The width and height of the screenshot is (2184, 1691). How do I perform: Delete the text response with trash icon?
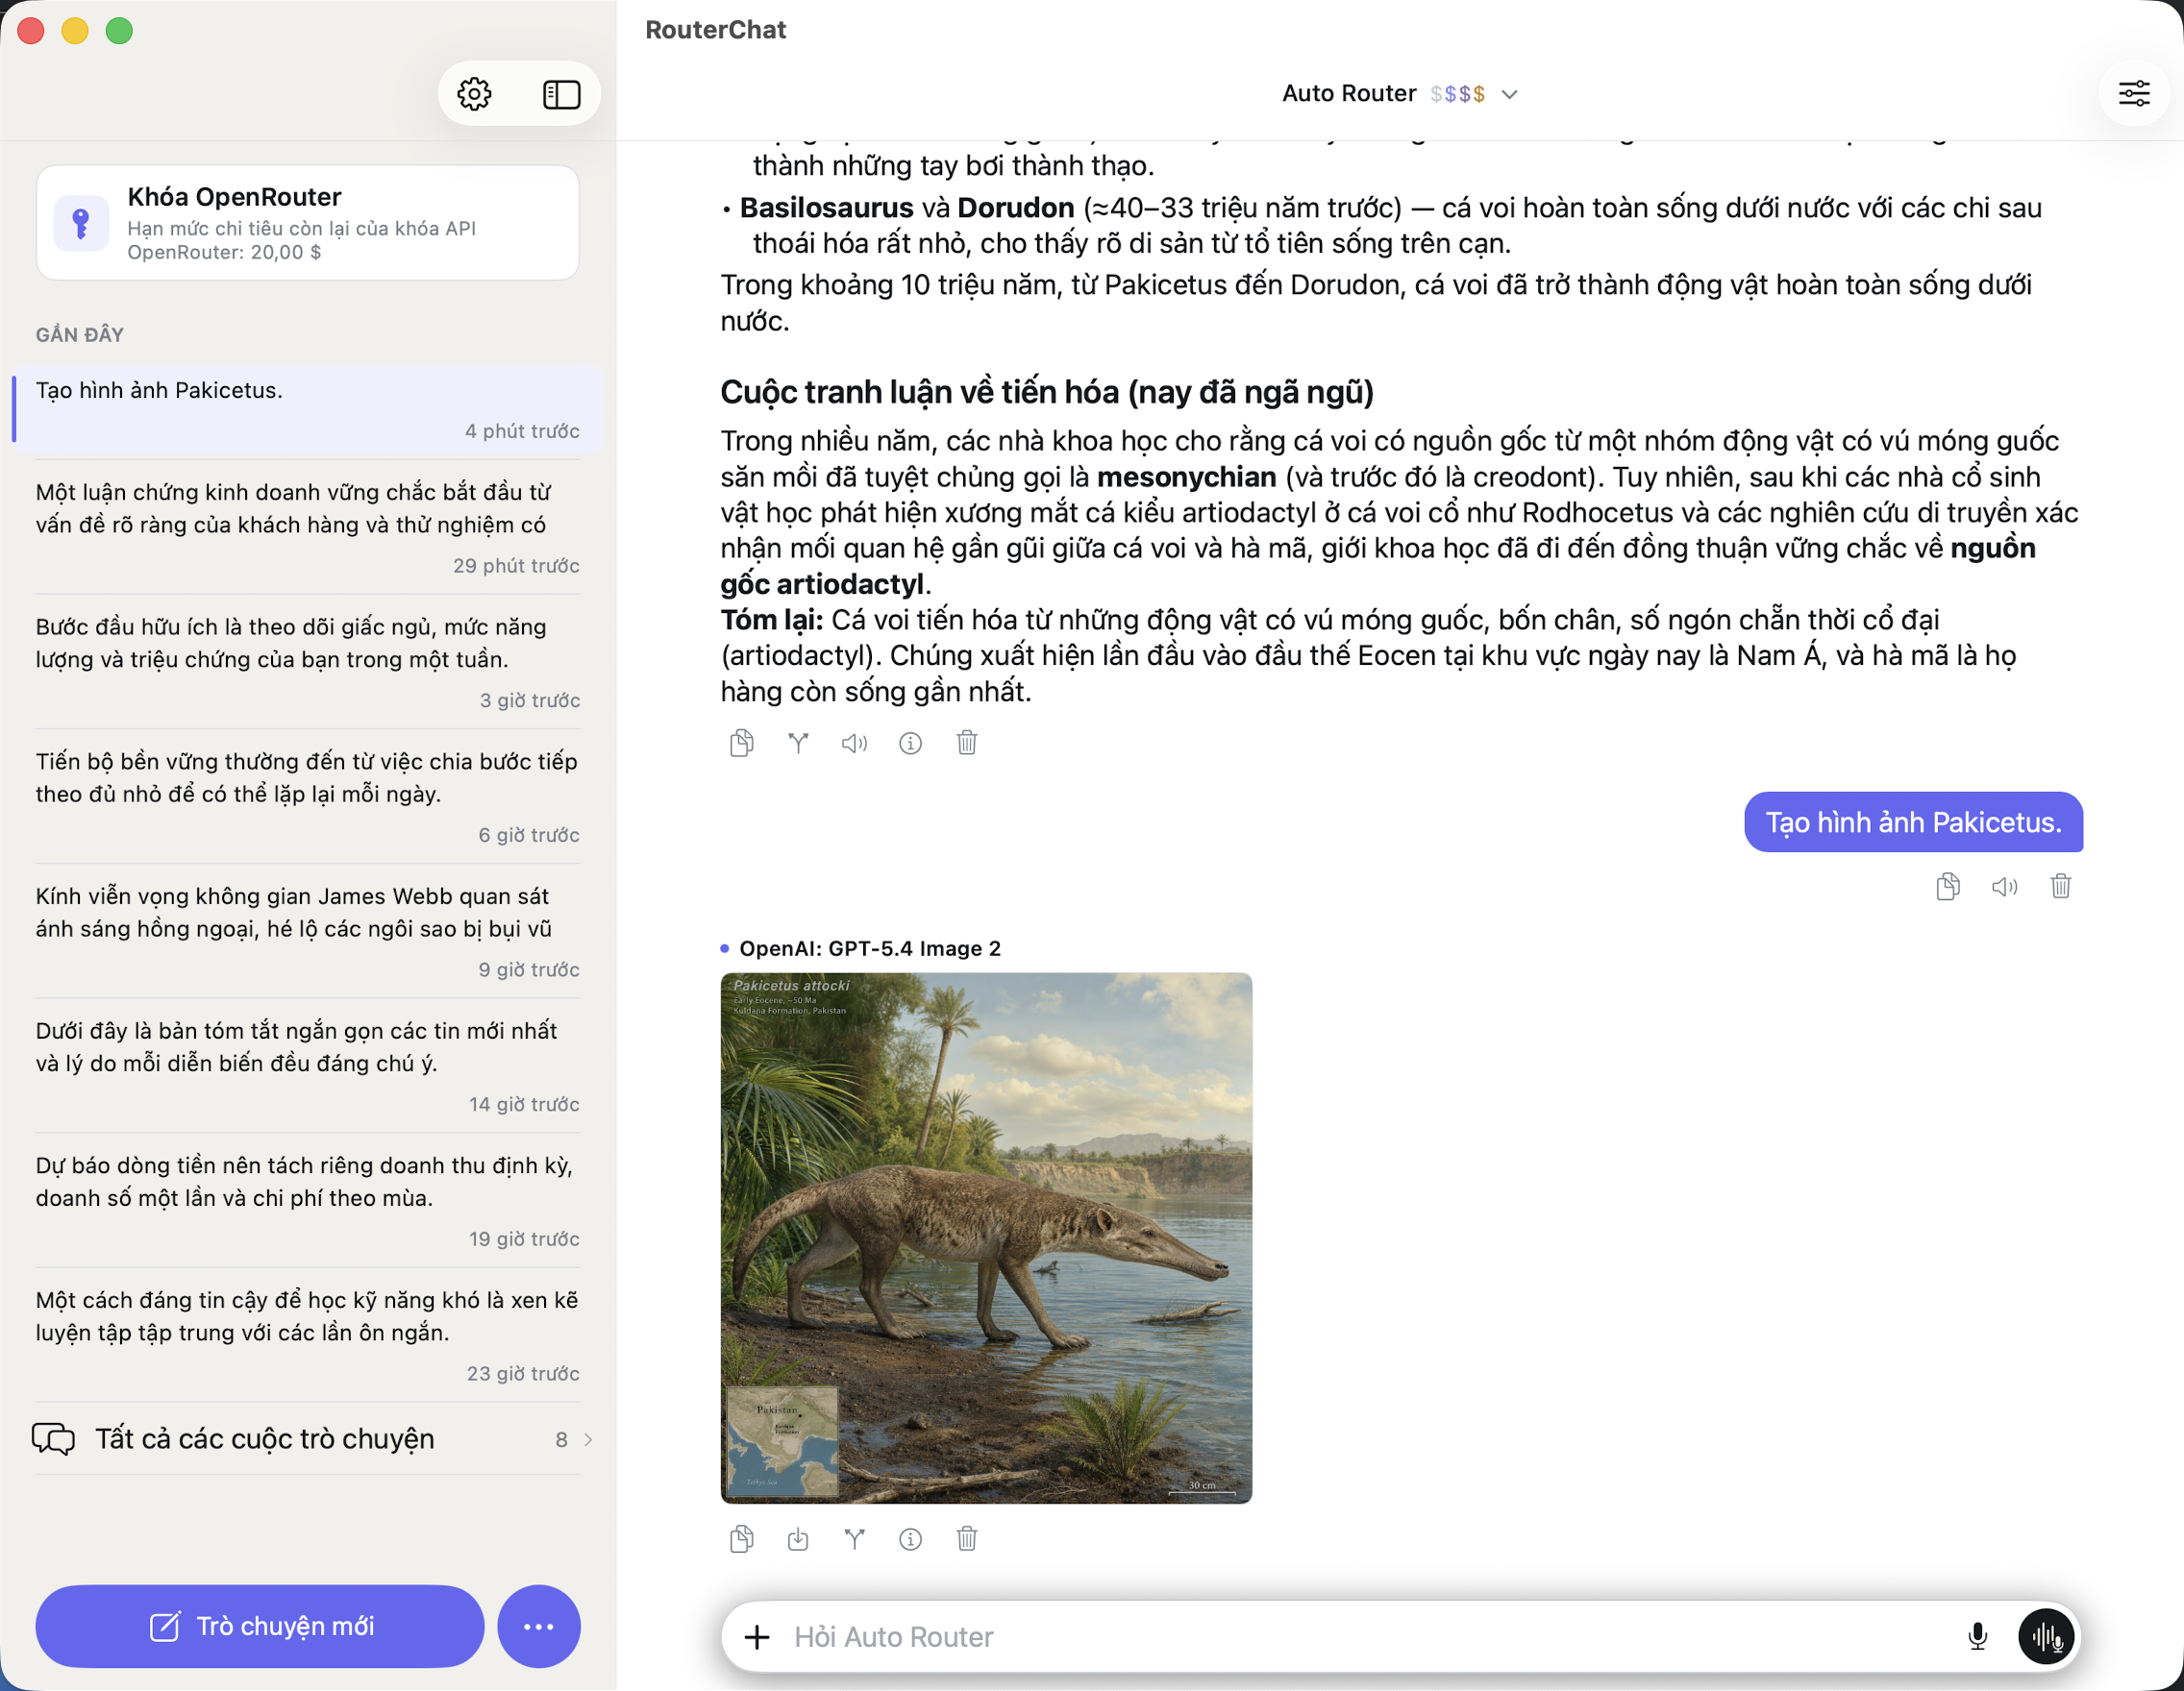[966, 743]
